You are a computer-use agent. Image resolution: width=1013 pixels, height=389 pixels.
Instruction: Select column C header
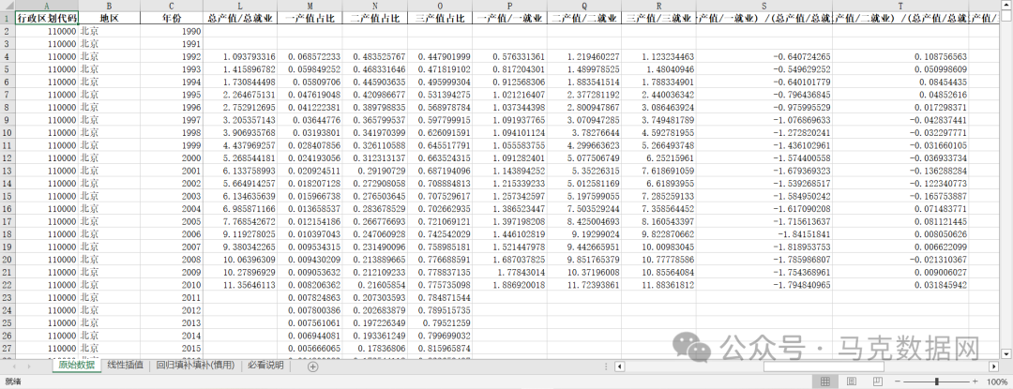[172, 6]
